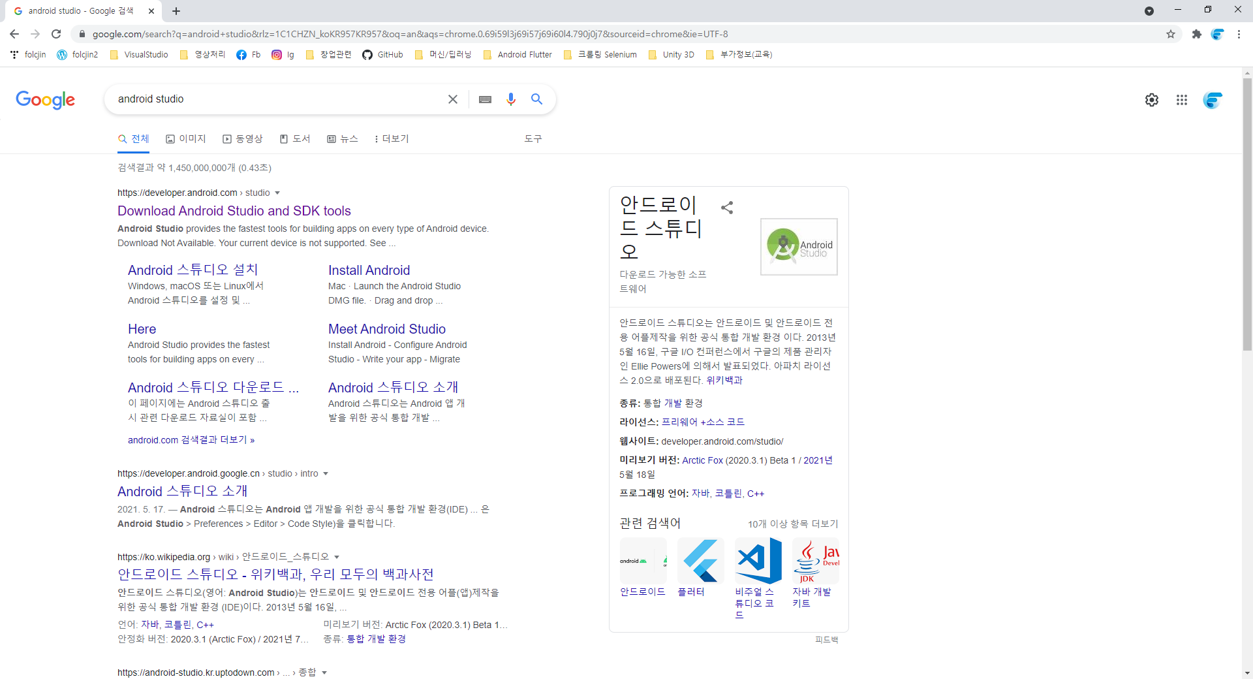Open Chrome's three-dot menu
Image resolution: width=1253 pixels, height=679 pixels.
coord(1239,34)
